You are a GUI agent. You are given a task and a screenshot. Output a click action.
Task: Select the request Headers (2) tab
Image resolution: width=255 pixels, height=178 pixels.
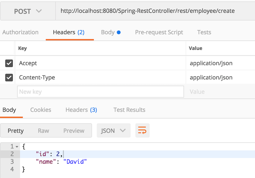click(x=69, y=32)
